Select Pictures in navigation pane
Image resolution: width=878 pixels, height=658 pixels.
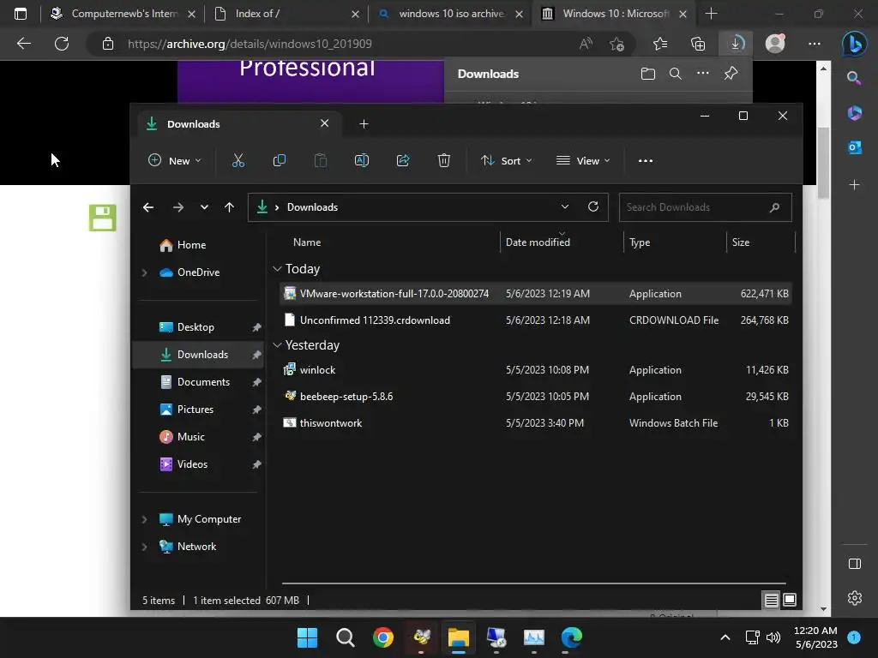(x=199, y=410)
